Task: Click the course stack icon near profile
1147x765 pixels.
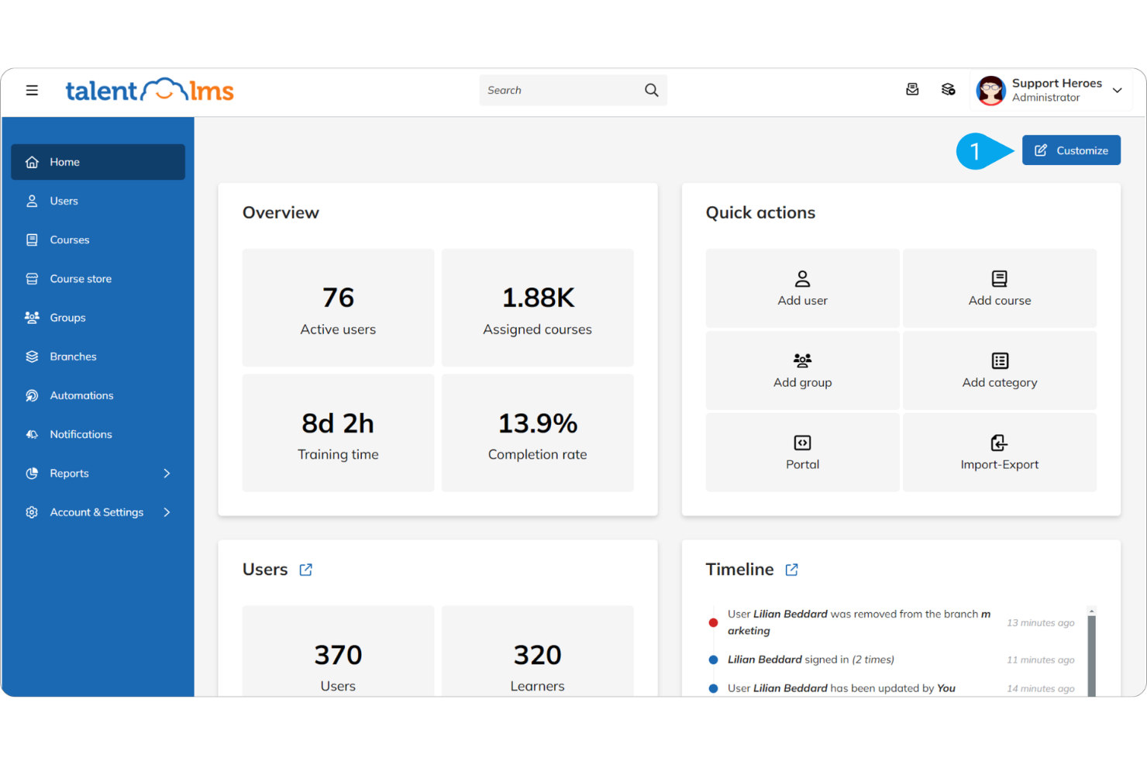Action: pyautogui.click(x=948, y=89)
